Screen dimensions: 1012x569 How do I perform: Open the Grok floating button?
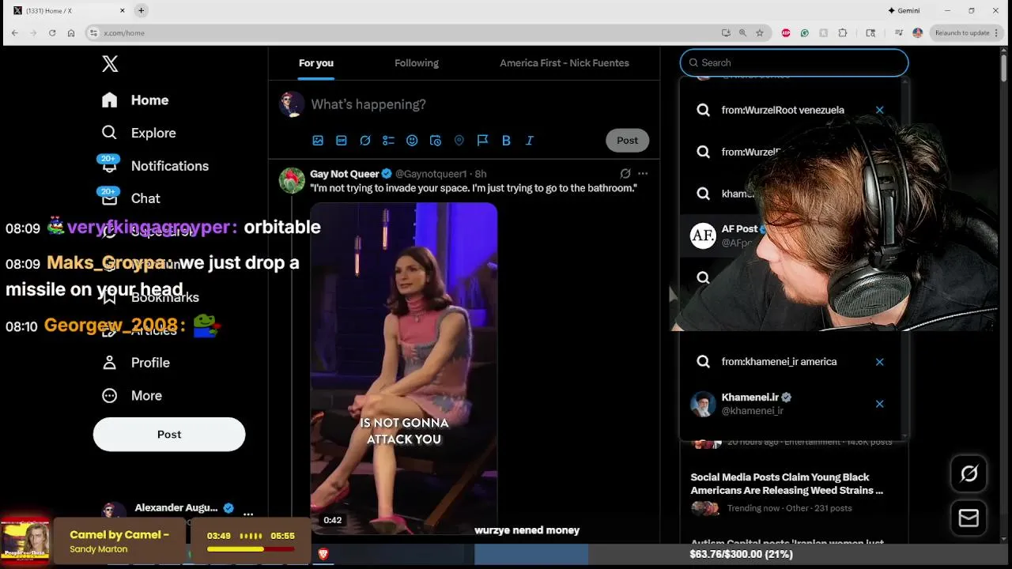[969, 474]
